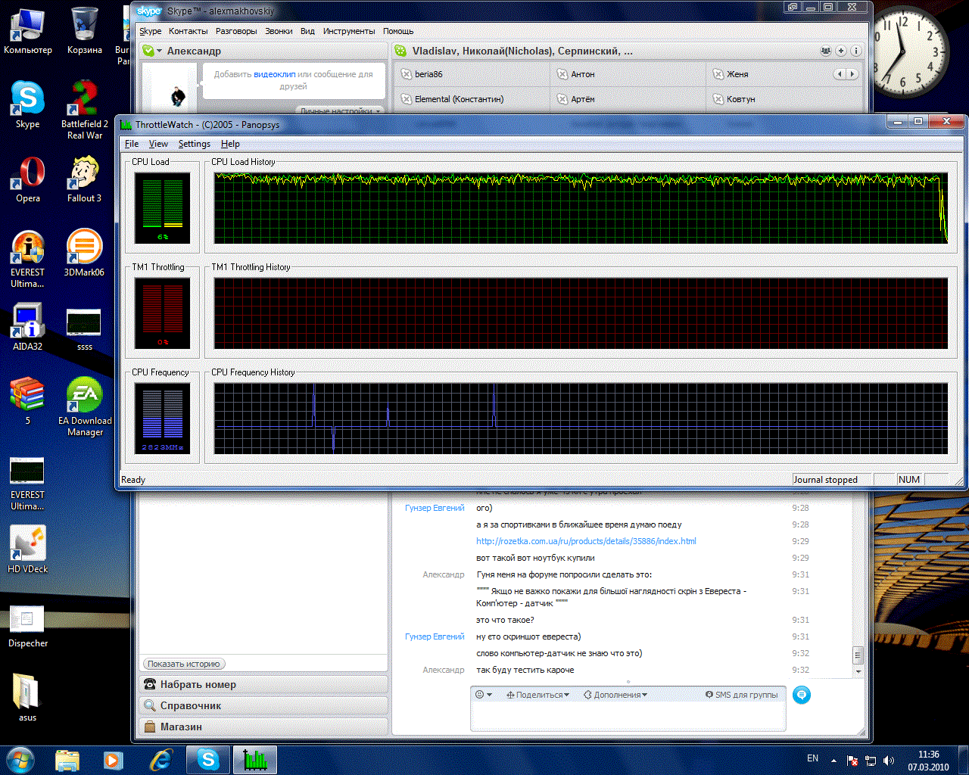Image resolution: width=969 pixels, height=775 pixels.
Task: Open the rozetka.com.ua link in the chat
Action: coord(586,541)
